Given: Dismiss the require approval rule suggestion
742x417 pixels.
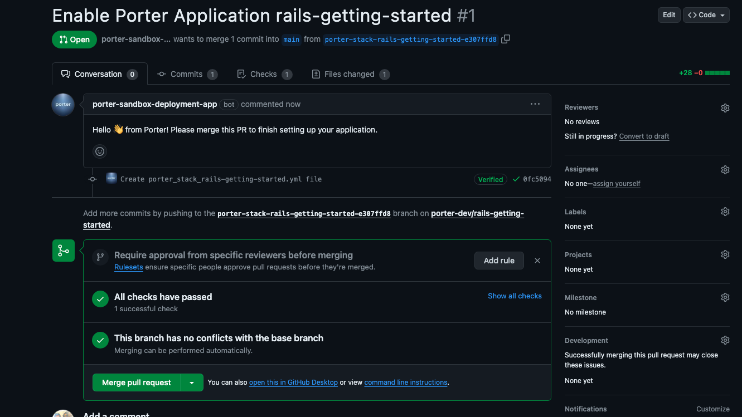Looking at the screenshot, I should [537, 261].
